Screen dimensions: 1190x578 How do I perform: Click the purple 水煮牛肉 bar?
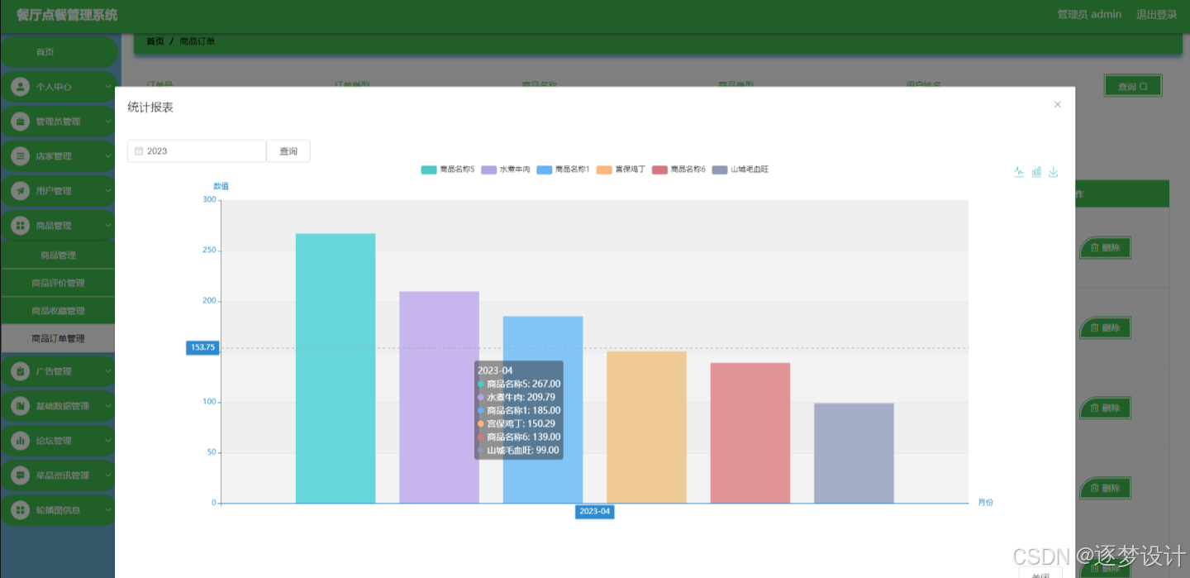tap(439, 397)
